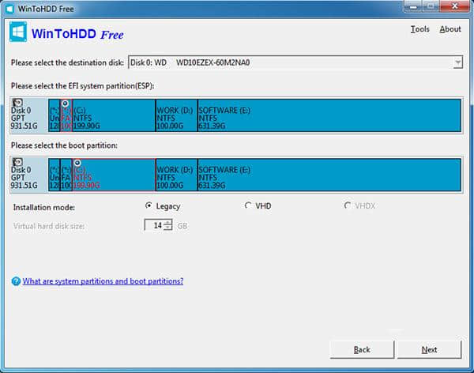Image resolution: width=474 pixels, height=373 pixels.
Task: Click the title bar WinToHDD app icon
Action: (x=10, y=8)
